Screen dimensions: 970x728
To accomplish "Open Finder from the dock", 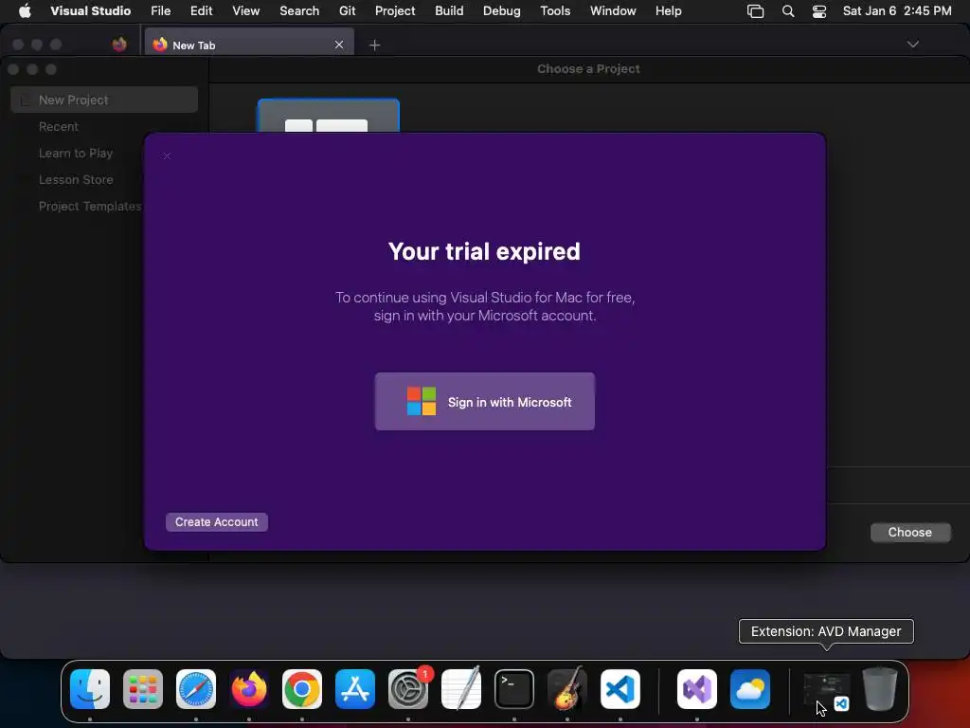I will pyautogui.click(x=90, y=688).
